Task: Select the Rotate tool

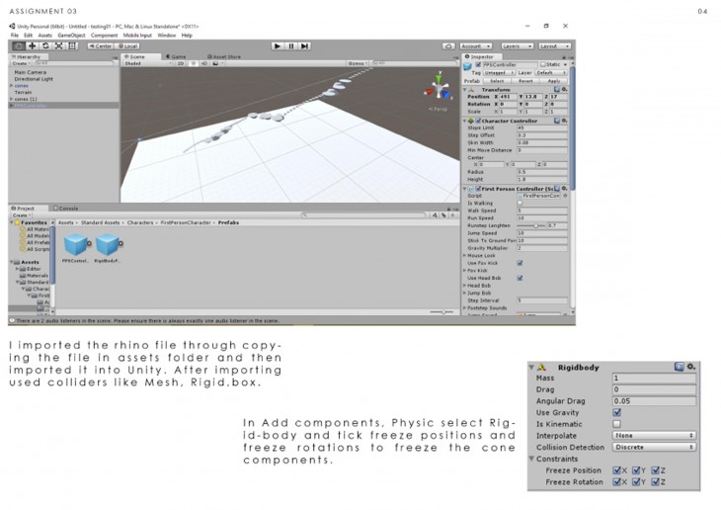Action: click(45, 45)
